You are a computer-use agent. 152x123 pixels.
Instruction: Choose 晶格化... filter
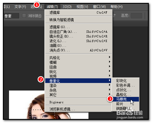[125, 94]
